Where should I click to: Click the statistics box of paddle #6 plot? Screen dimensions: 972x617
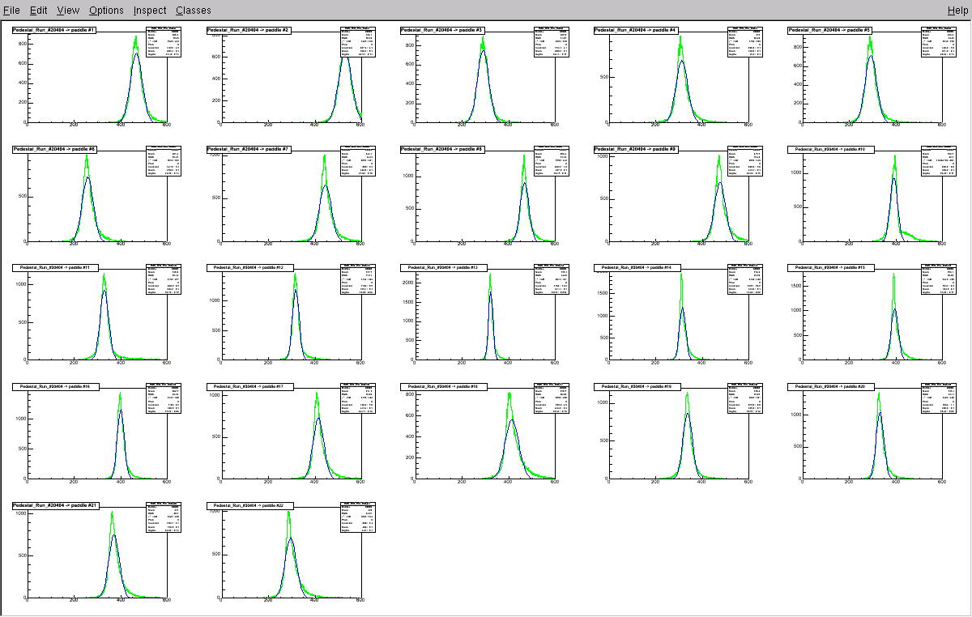(164, 161)
